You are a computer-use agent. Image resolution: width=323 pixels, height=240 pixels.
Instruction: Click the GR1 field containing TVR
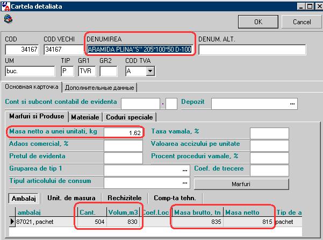pyautogui.click(x=87, y=71)
